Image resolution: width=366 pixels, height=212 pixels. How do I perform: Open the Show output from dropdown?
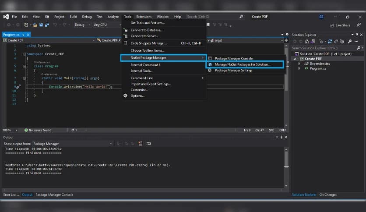(72, 144)
